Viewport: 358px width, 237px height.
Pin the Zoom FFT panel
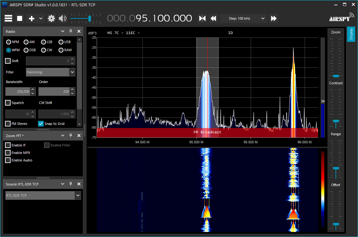click(70, 136)
